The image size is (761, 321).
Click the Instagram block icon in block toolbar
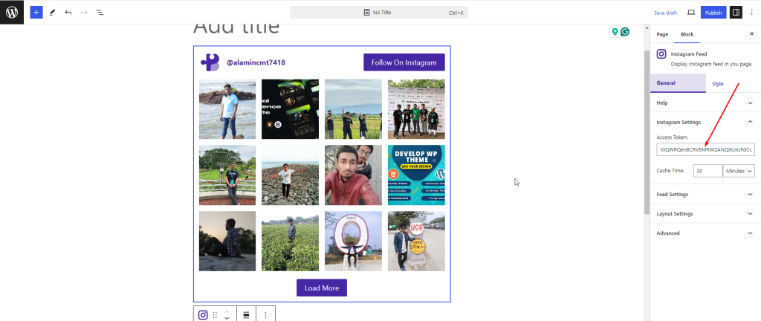click(203, 314)
